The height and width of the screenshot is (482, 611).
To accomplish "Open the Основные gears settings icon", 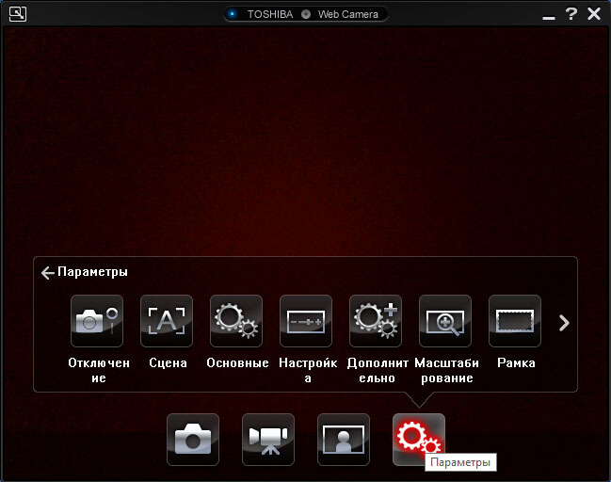I will click(x=236, y=321).
